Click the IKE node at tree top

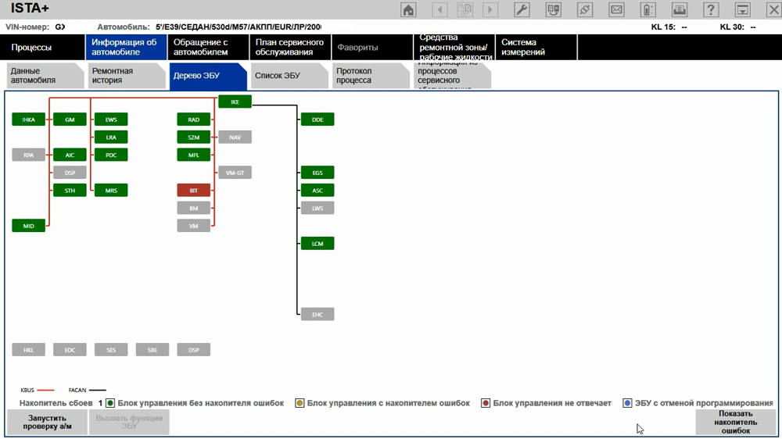pyautogui.click(x=235, y=102)
